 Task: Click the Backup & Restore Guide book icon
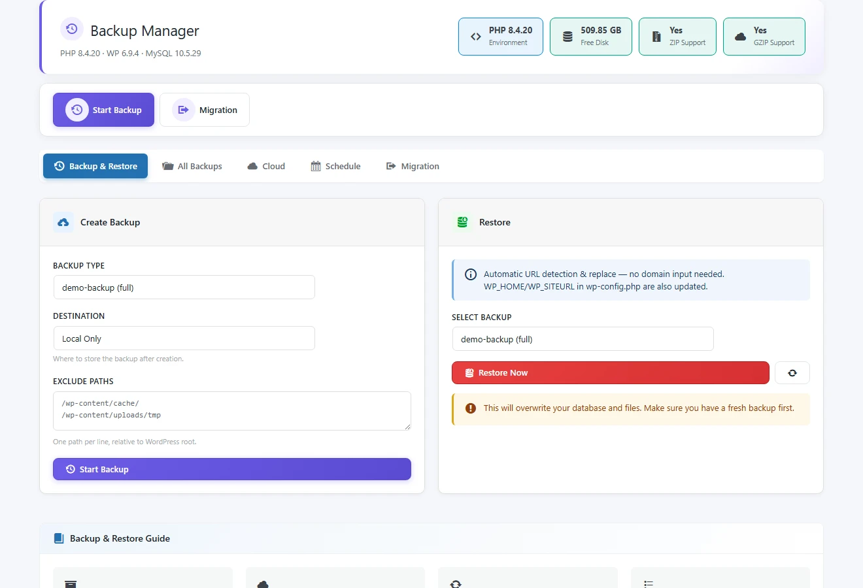[59, 538]
